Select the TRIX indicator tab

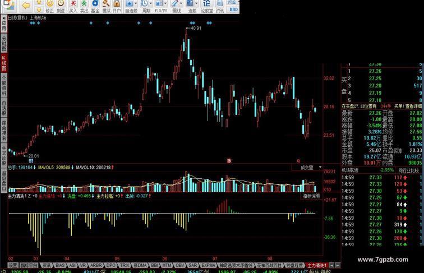coord(125,265)
